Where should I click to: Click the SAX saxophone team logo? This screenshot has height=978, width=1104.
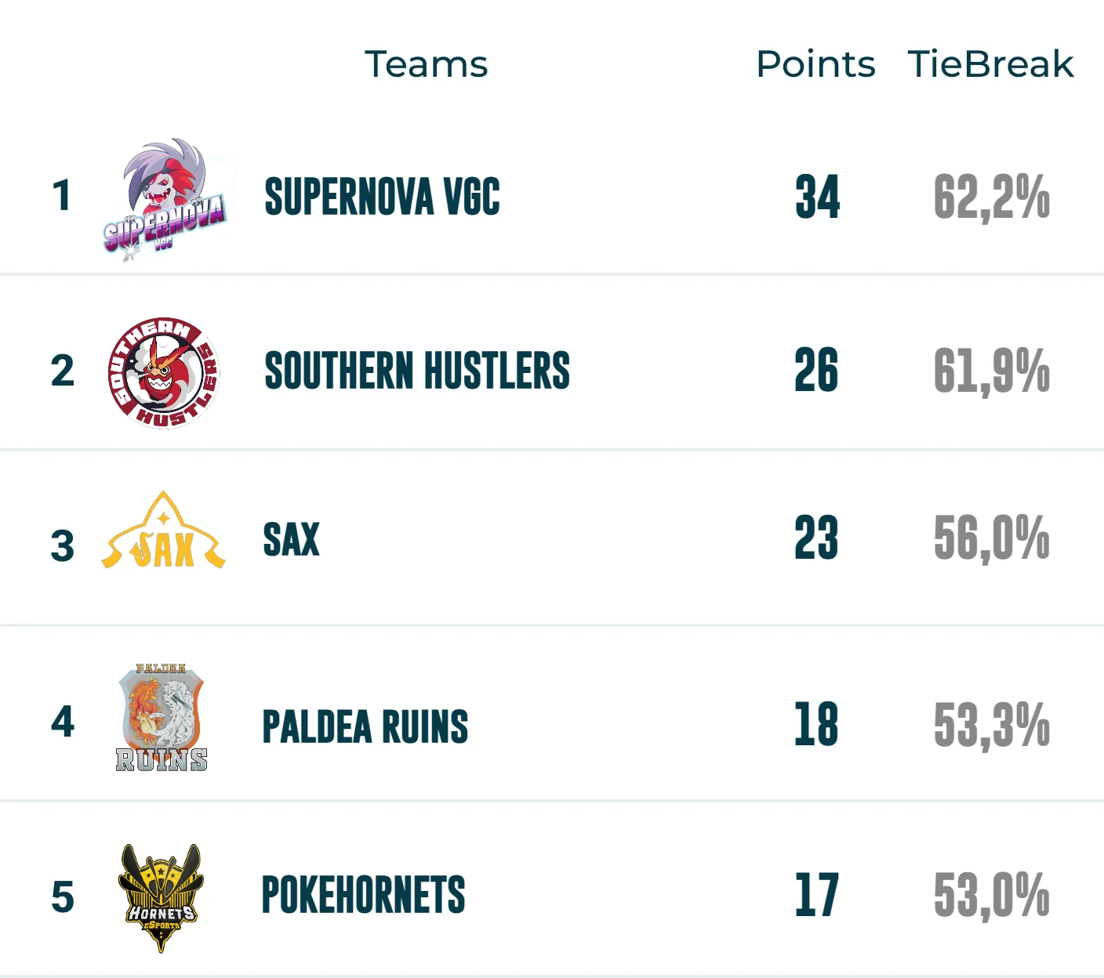[x=163, y=531]
